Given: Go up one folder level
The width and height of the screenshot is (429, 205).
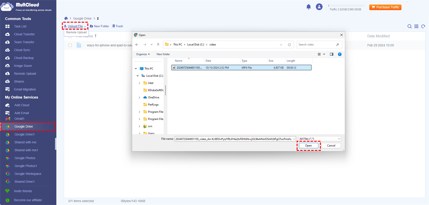Looking at the screenshot, I should [x=158, y=45].
